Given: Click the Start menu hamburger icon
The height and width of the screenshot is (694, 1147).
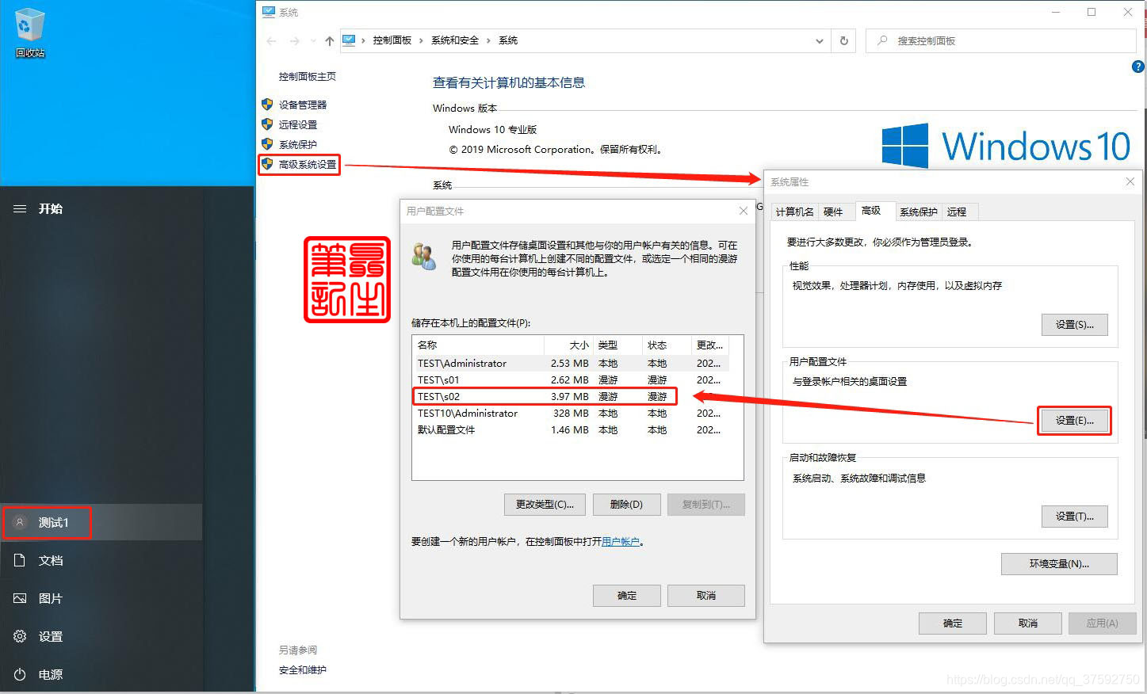Looking at the screenshot, I should tap(20, 209).
